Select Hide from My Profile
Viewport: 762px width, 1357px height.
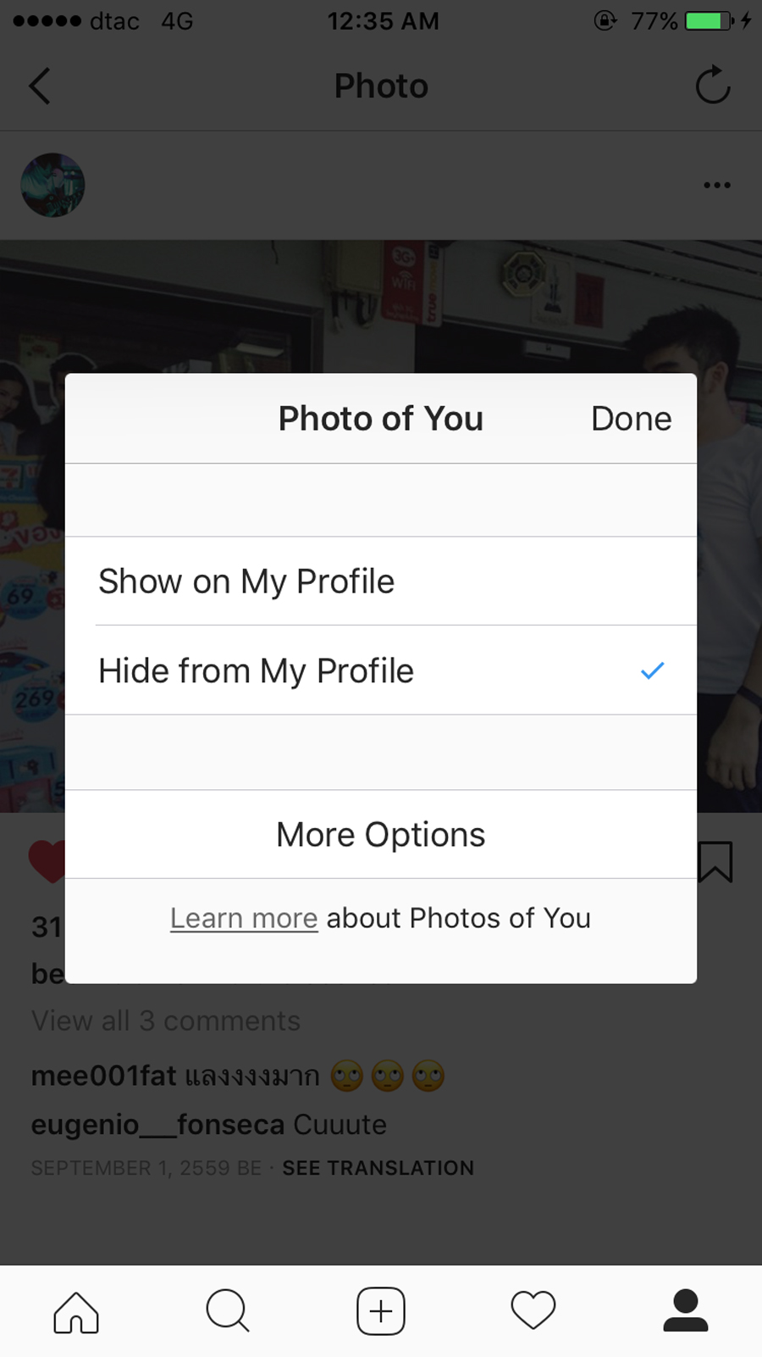tap(256, 670)
